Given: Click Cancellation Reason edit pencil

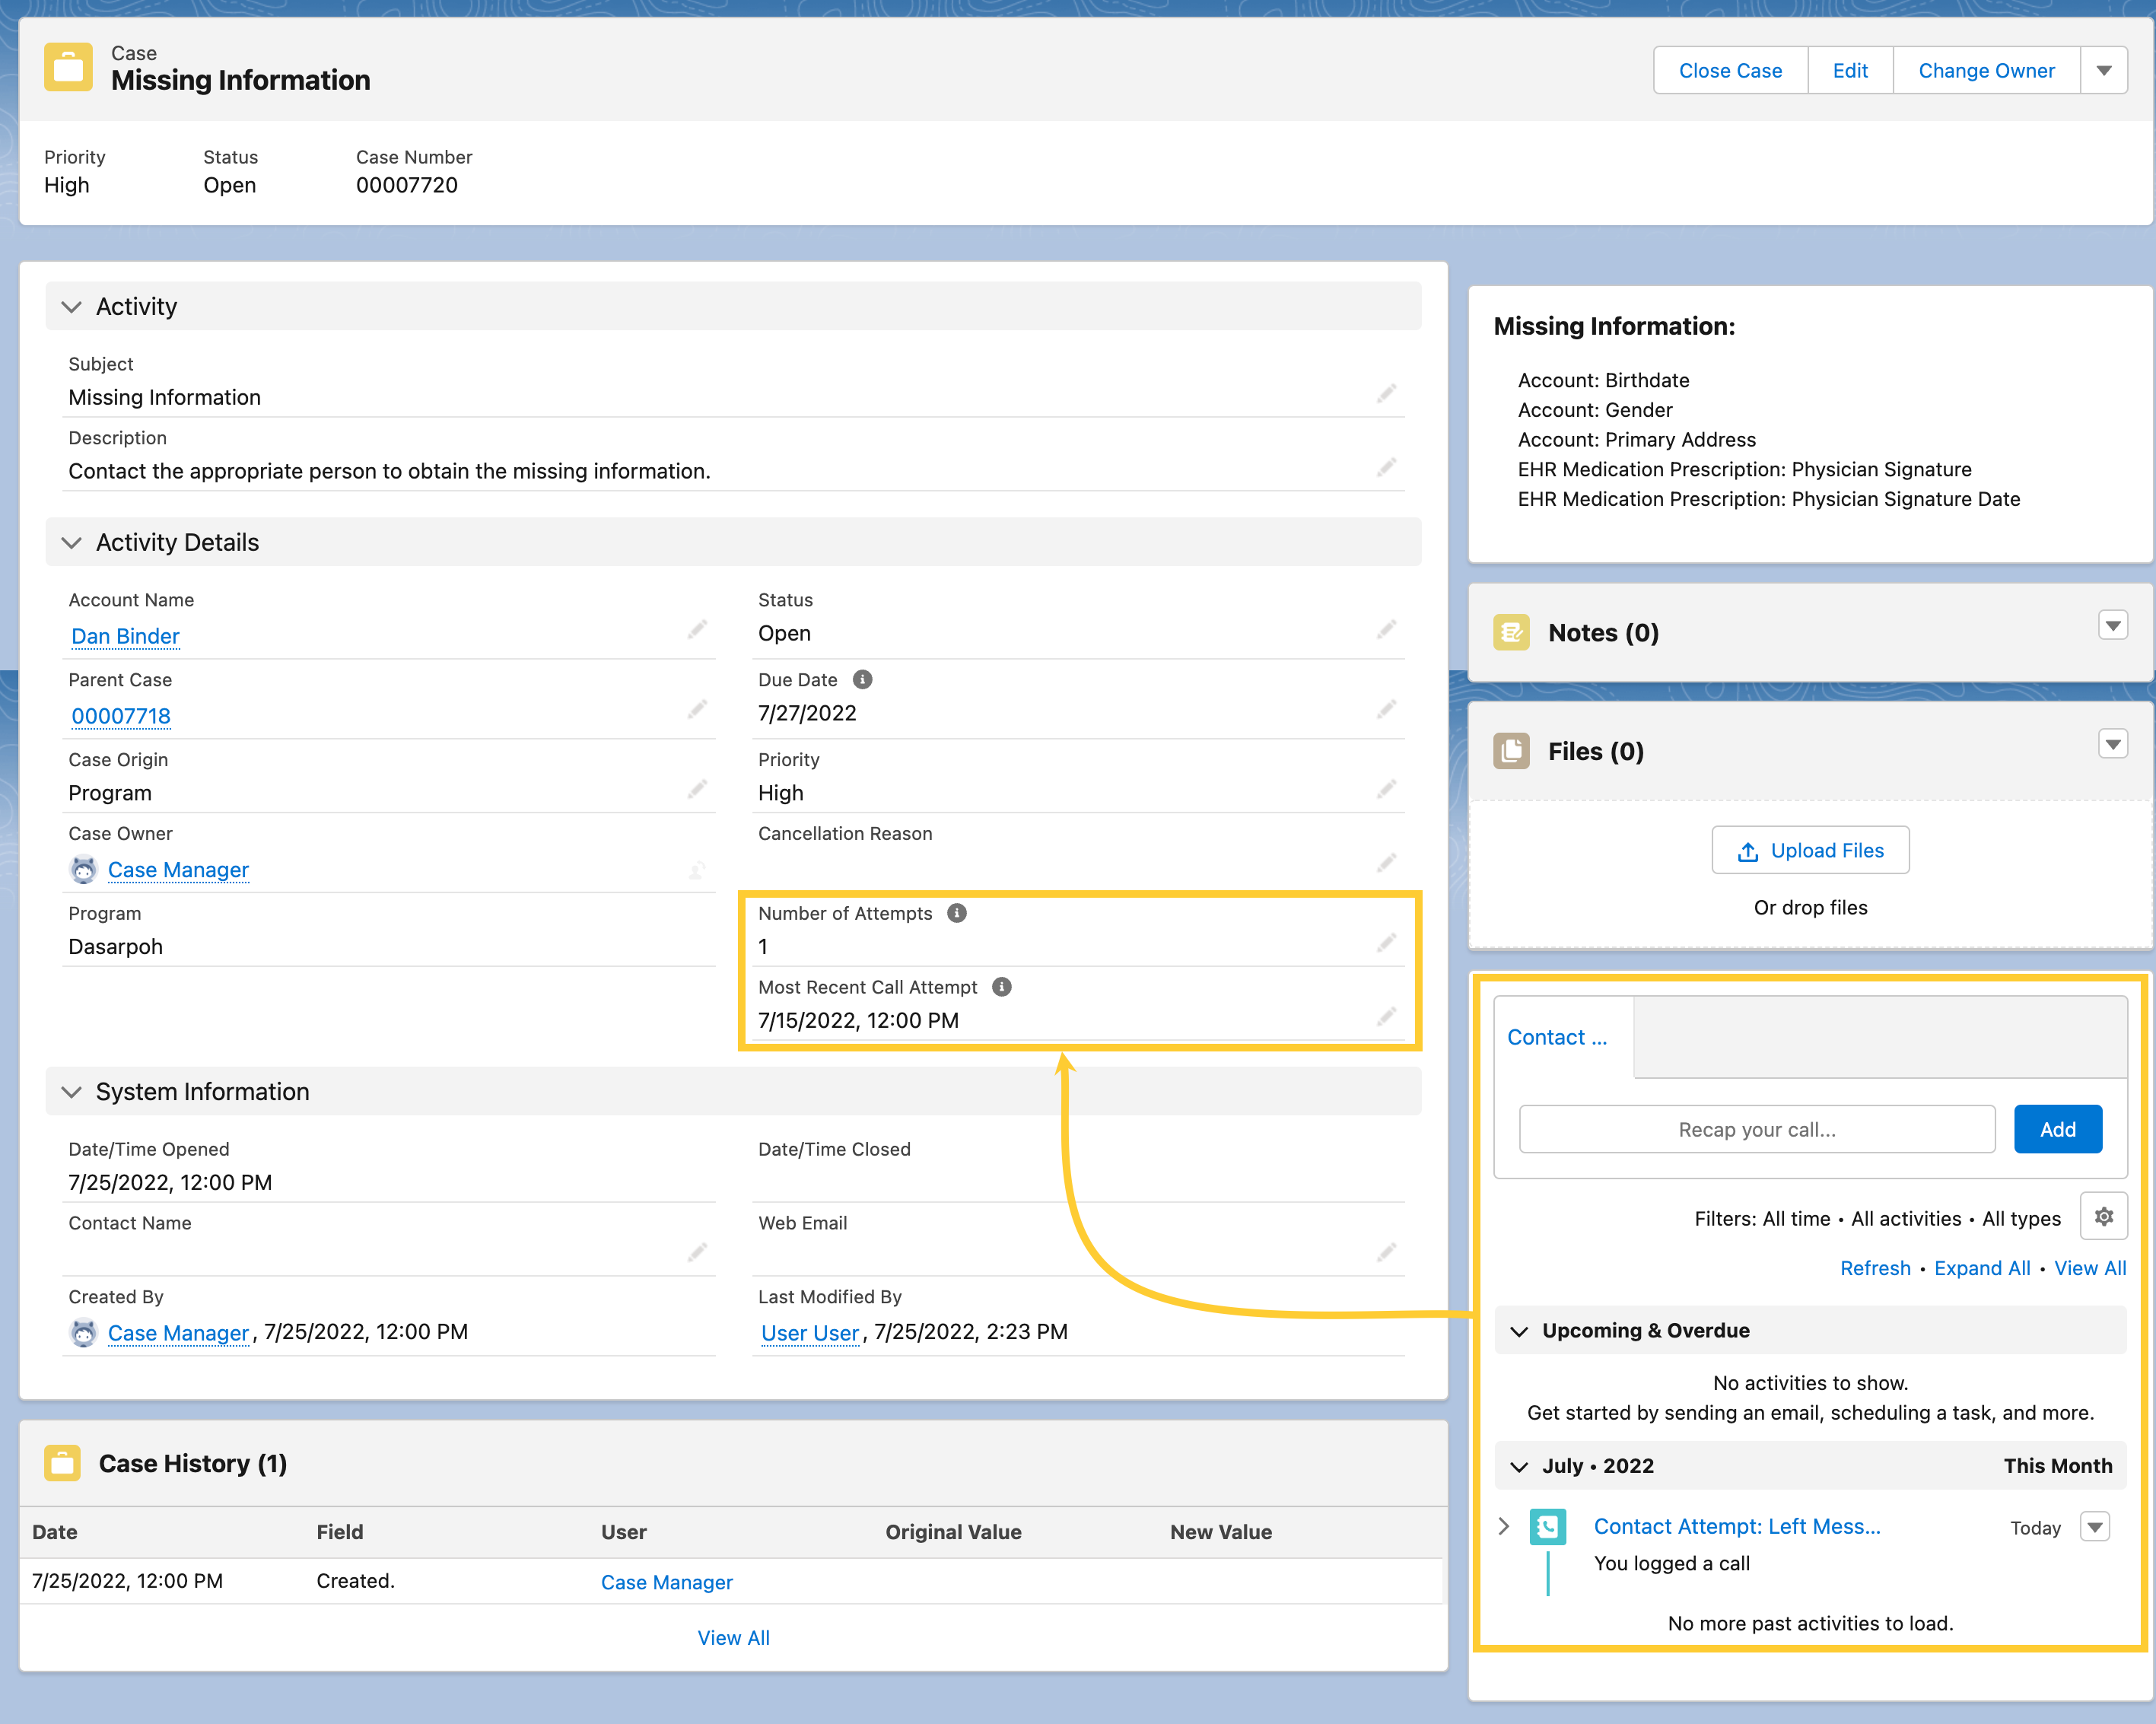Looking at the screenshot, I should [x=1386, y=863].
